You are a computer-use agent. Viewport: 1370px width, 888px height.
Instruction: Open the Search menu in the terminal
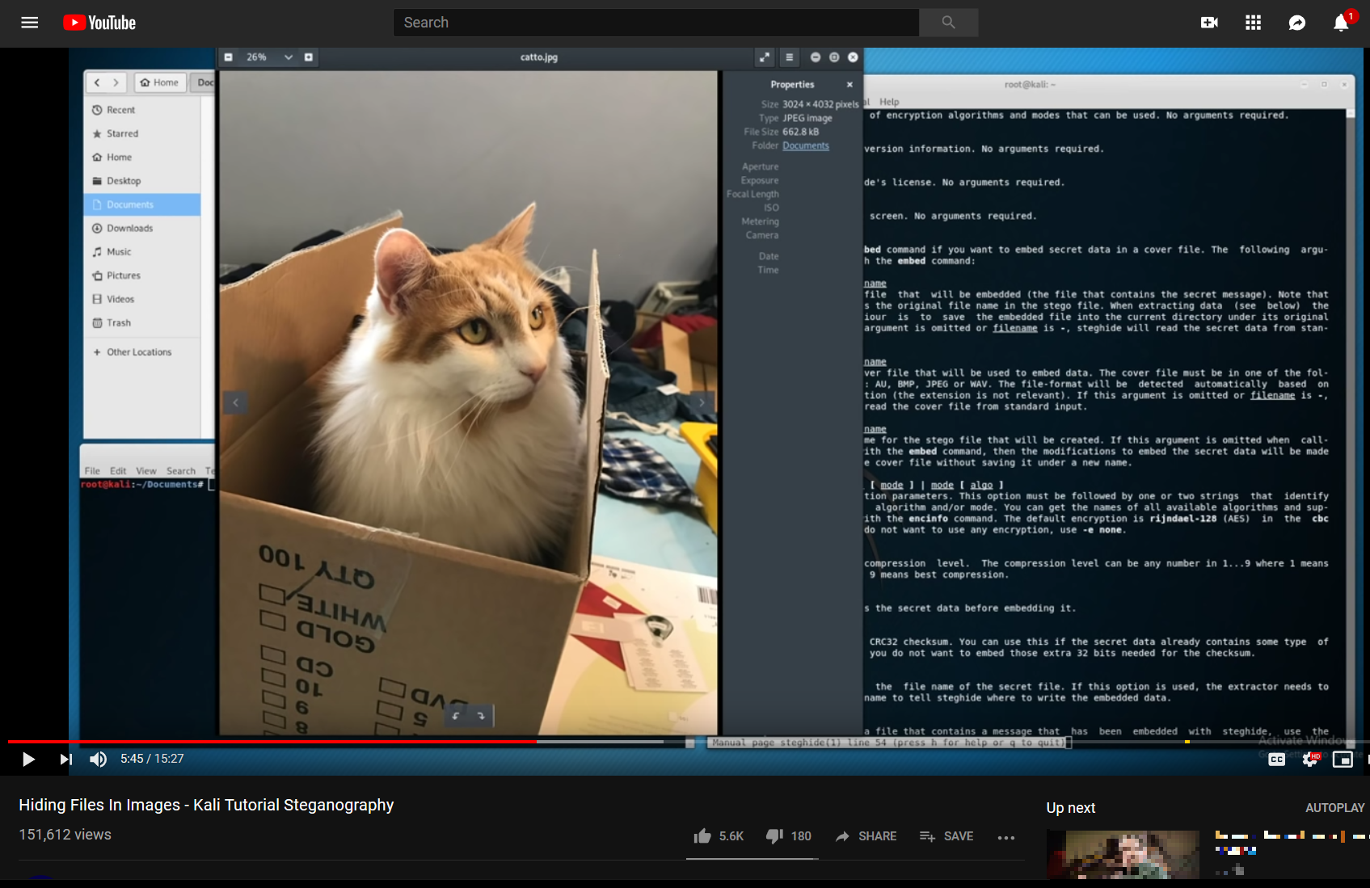(182, 470)
